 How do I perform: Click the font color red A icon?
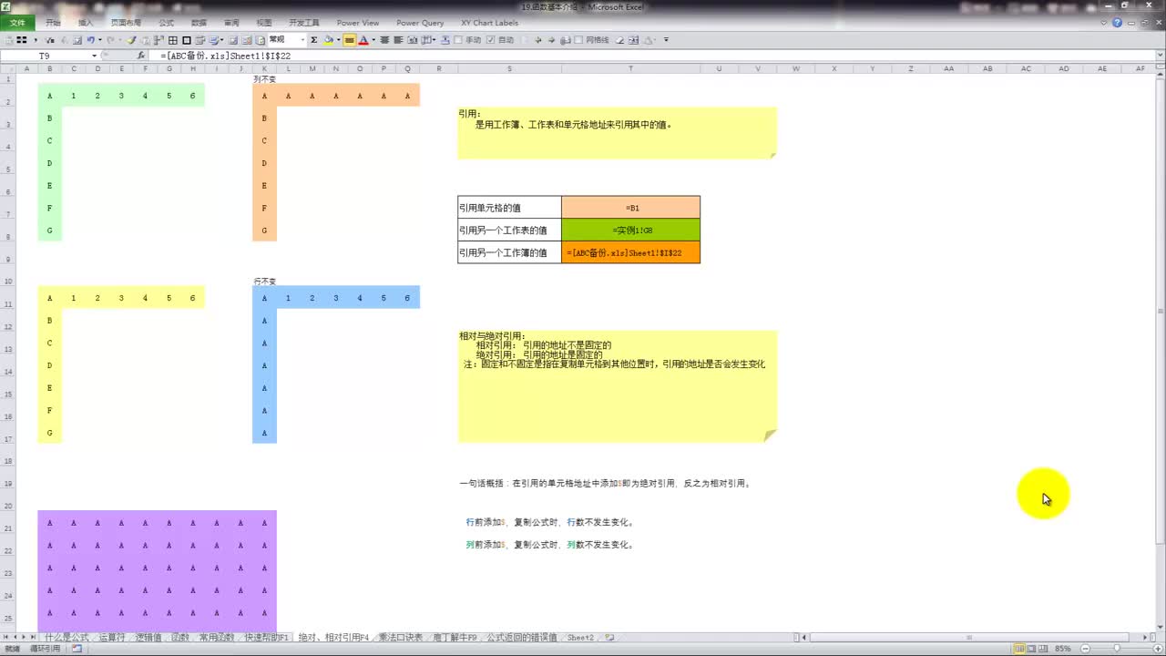pyautogui.click(x=363, y=40)
